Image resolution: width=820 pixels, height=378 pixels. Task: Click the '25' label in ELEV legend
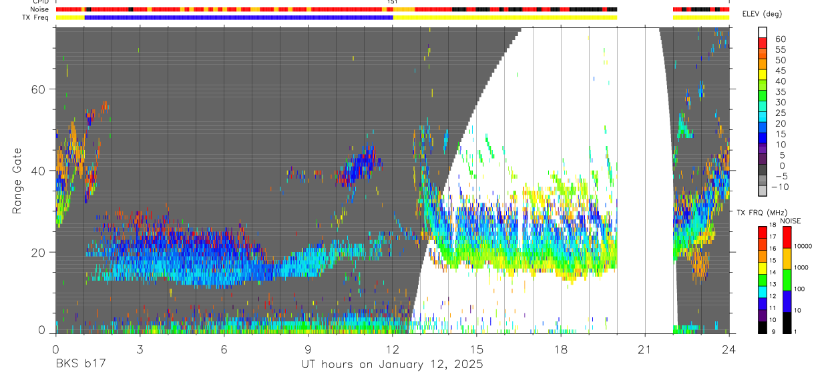coord(780,113)
